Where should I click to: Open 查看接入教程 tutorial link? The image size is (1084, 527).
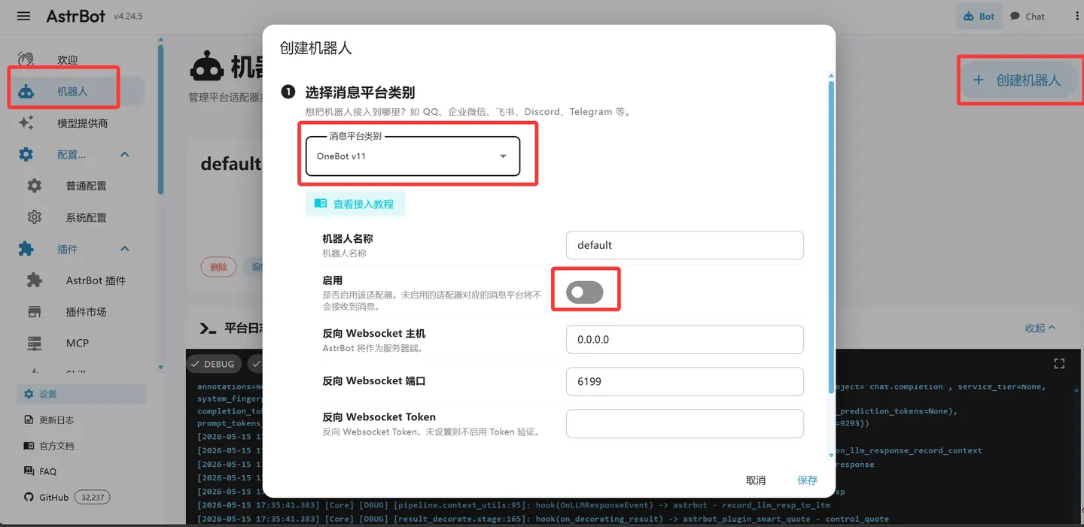pyautogui.click(x=355, y=204)
